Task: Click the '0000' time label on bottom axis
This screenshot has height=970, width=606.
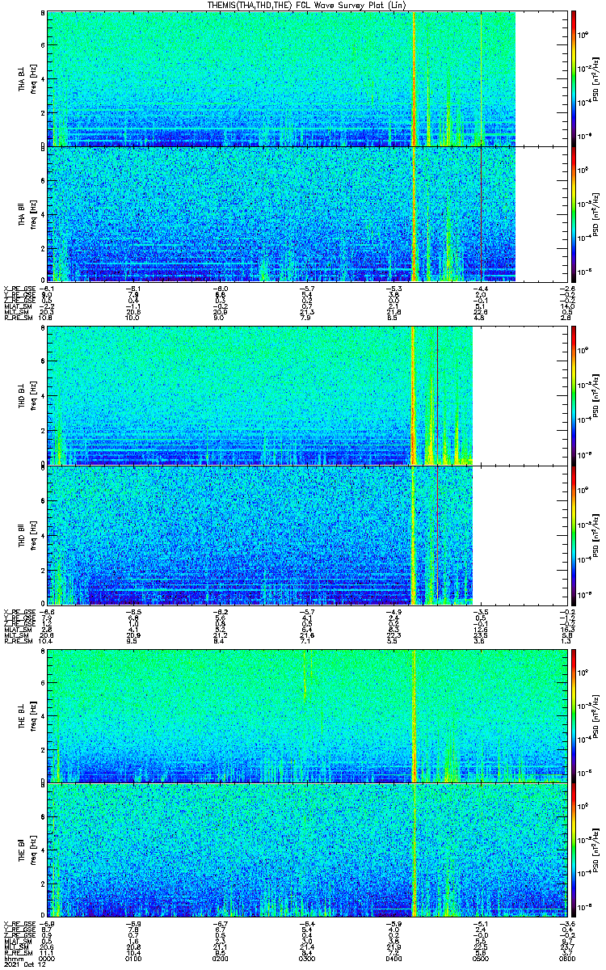Action: point(48,959)
